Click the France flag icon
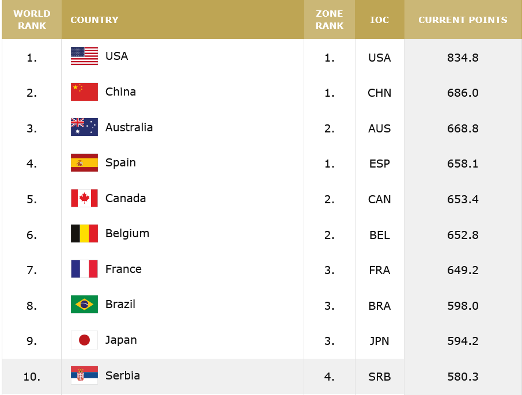This screenshot has height=395, width=522. tap(84, 269)
